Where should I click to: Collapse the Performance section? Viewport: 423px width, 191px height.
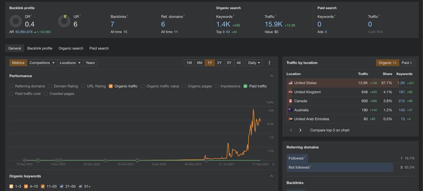coord(271,76)
